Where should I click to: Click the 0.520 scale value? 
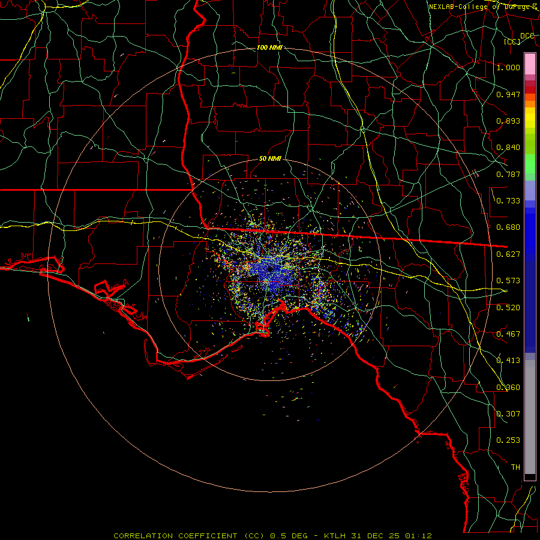(508, 308)
